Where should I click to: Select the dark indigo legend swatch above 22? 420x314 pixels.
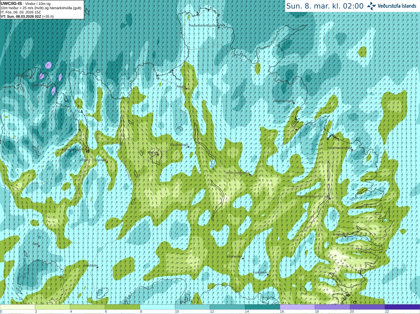point(402,307)
